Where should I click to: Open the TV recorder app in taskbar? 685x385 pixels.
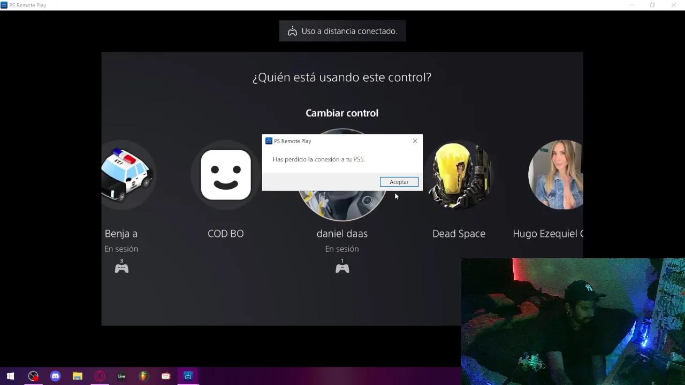point(166,376)
